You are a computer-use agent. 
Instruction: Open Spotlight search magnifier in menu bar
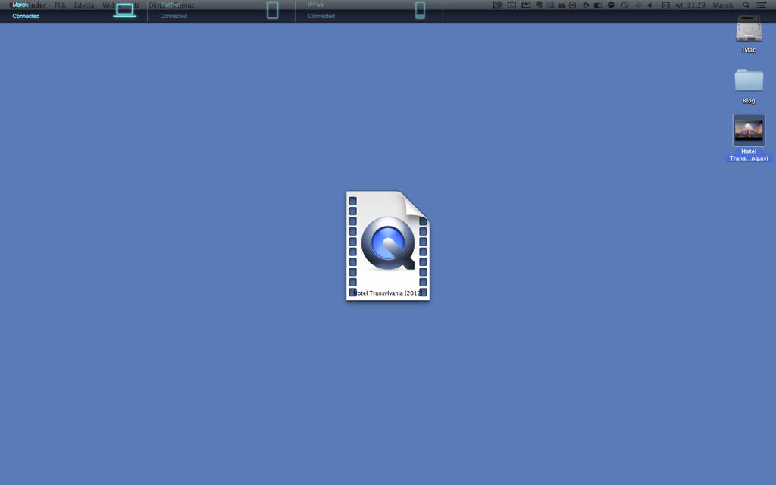746,5
